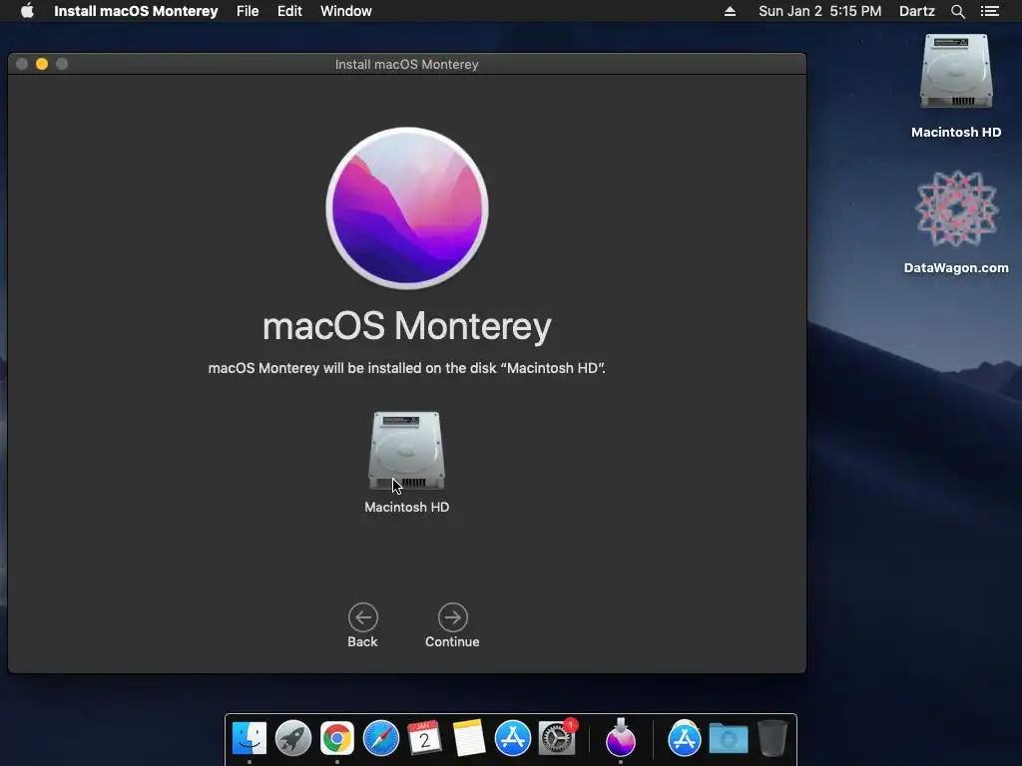
Task: Launch Safari from the Dock
Action: pos(380,738)
